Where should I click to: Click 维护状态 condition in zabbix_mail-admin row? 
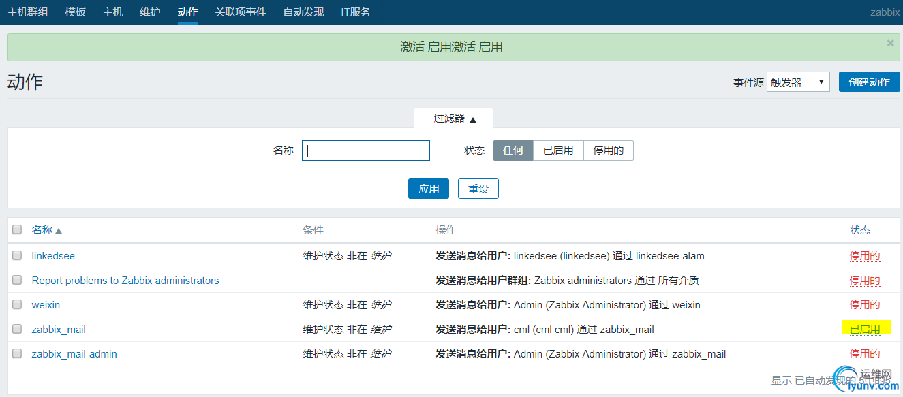[x=347, y=354]
